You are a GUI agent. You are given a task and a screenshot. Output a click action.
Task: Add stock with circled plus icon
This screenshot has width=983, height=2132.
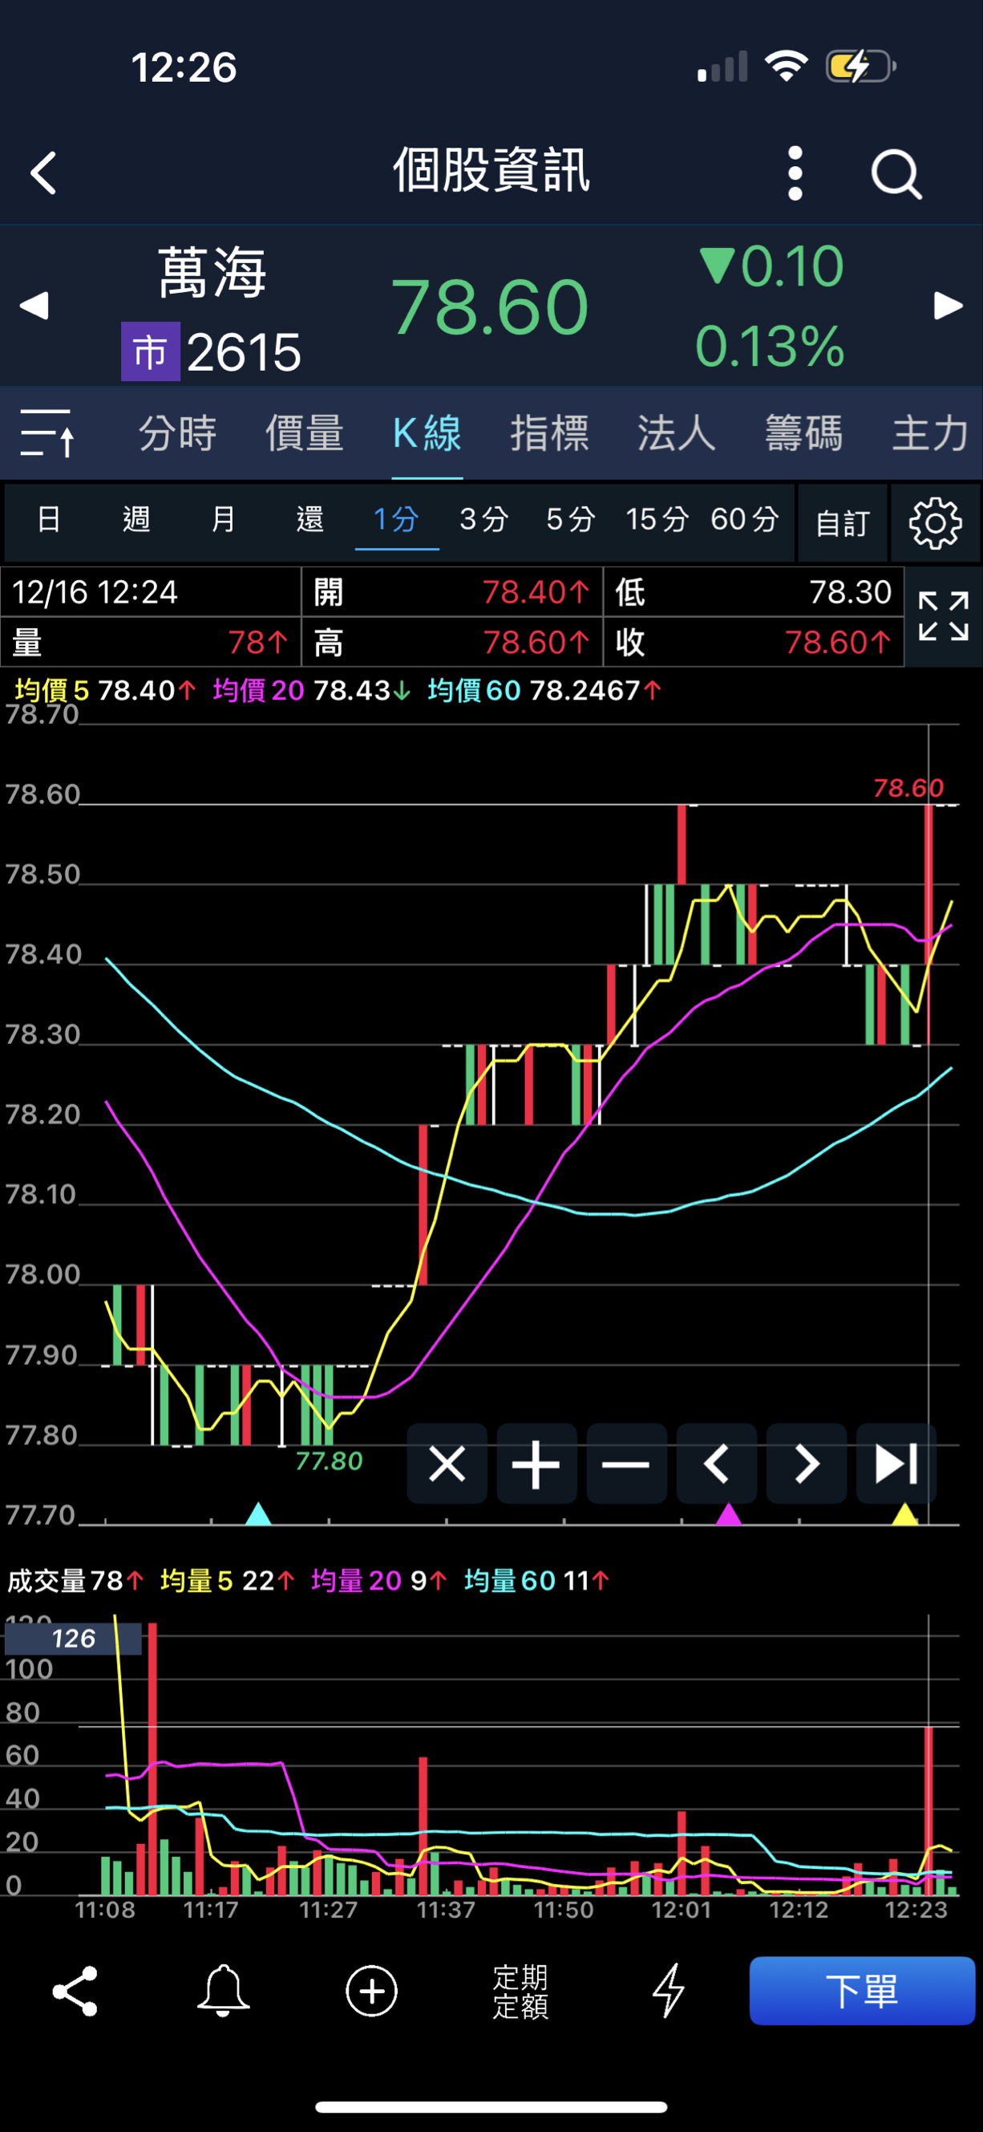pos(371,1991)
